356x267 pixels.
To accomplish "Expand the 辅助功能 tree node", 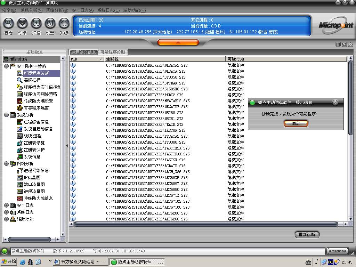I will (6, 219).
